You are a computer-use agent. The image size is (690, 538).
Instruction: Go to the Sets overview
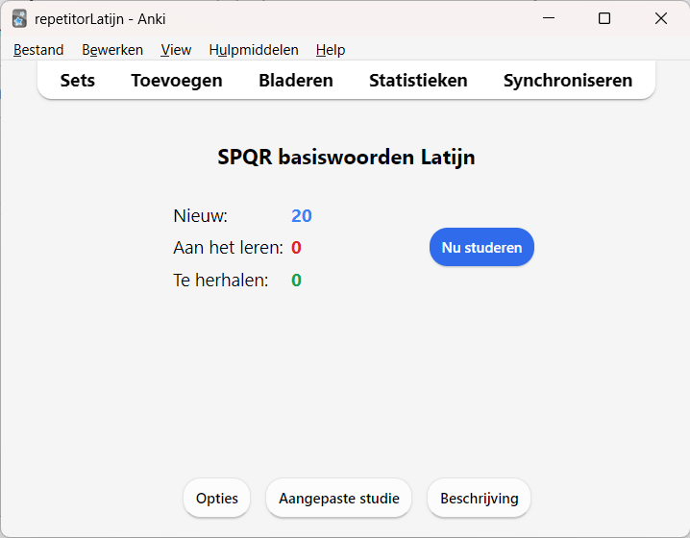78,80
